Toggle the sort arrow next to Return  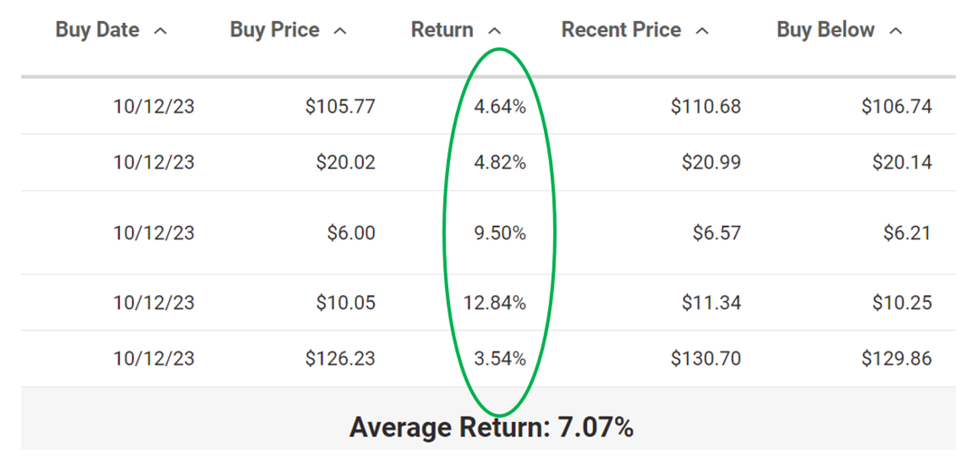pyautogui.click(x=495, y=31)
